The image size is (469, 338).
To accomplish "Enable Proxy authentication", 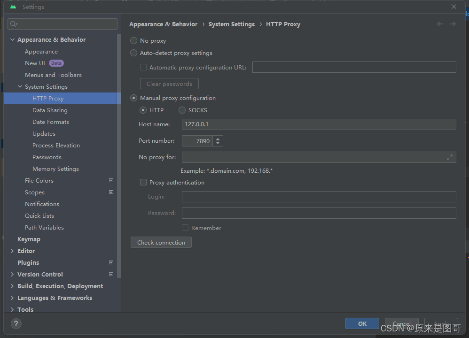I will [143, 182].
